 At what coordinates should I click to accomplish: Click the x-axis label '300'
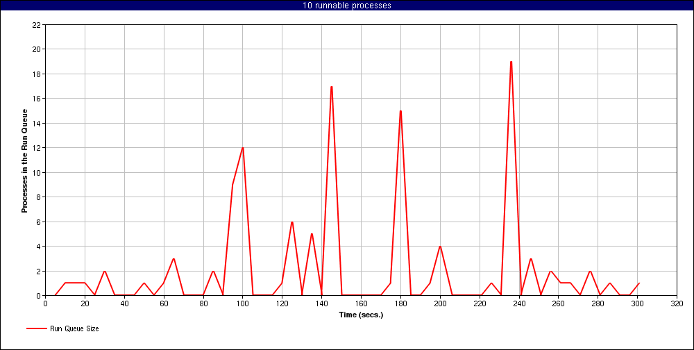pyautogui.click(x=637, y=303)
